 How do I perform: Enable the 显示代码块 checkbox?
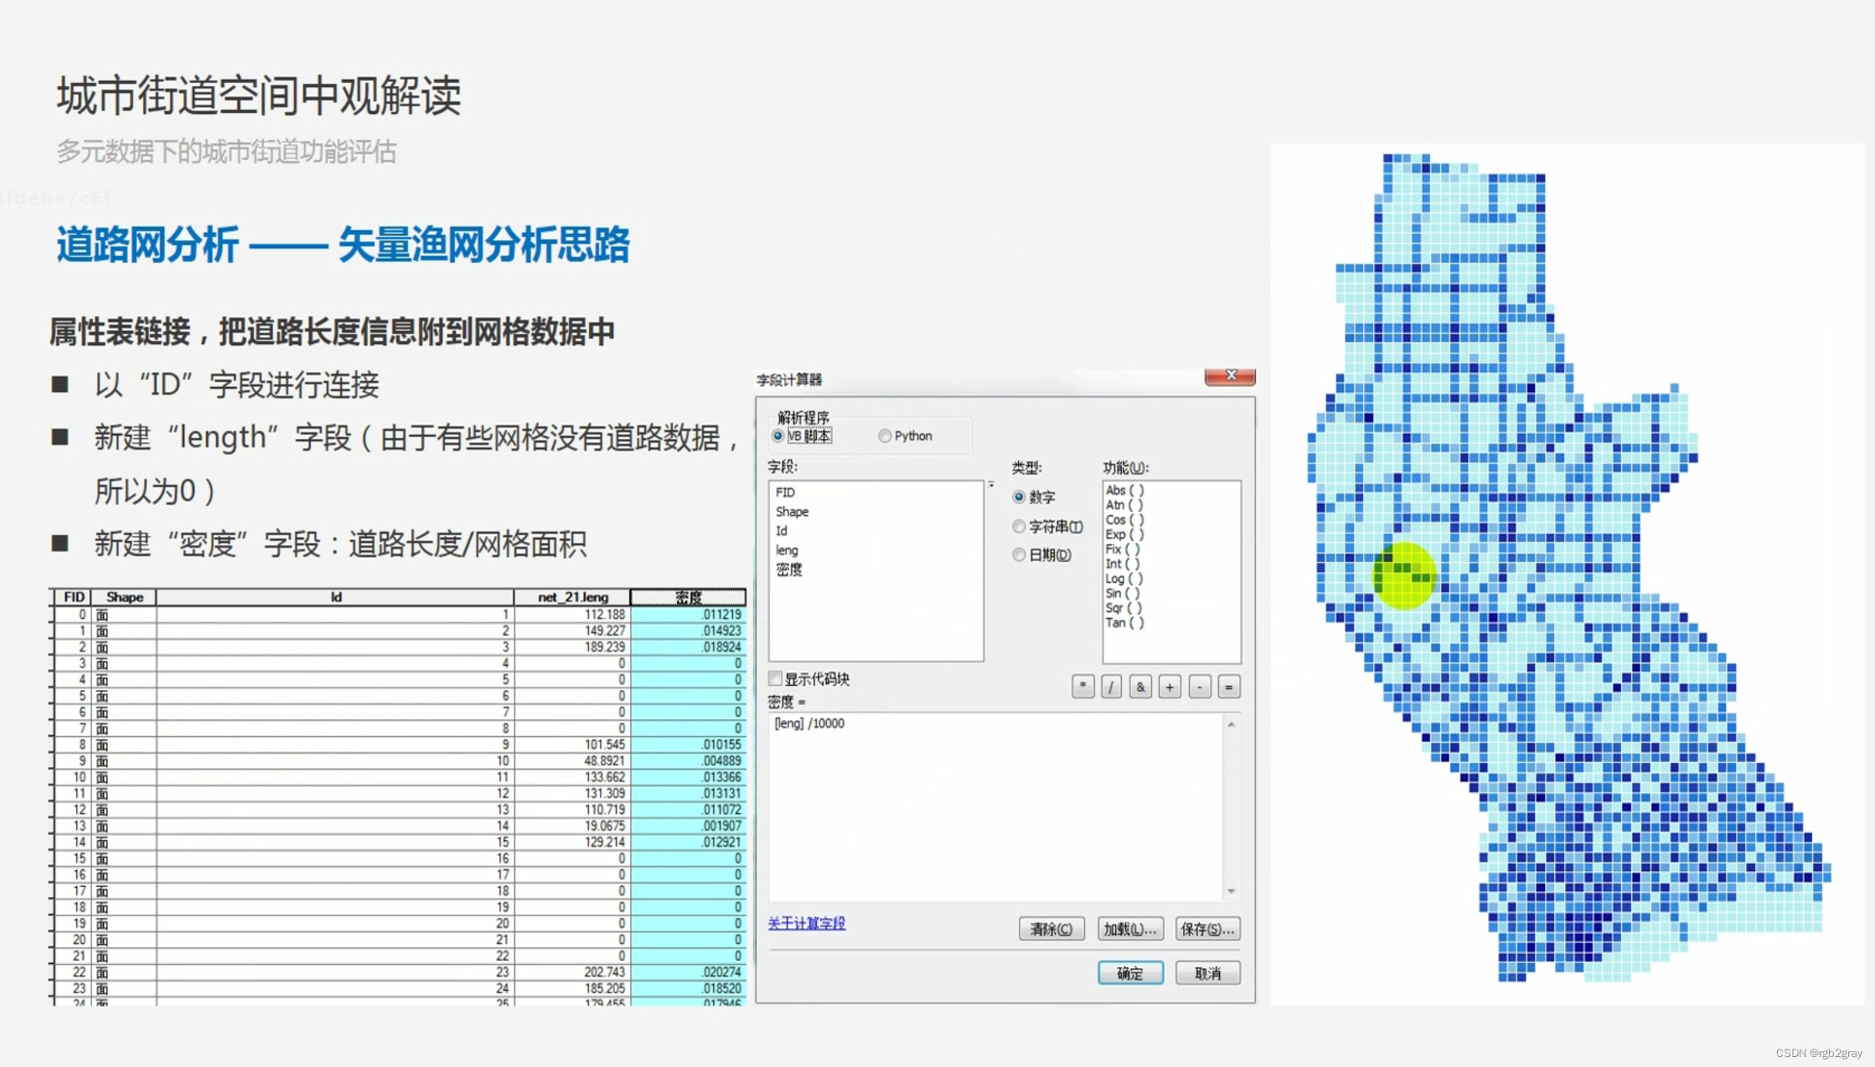click(776, 678)
